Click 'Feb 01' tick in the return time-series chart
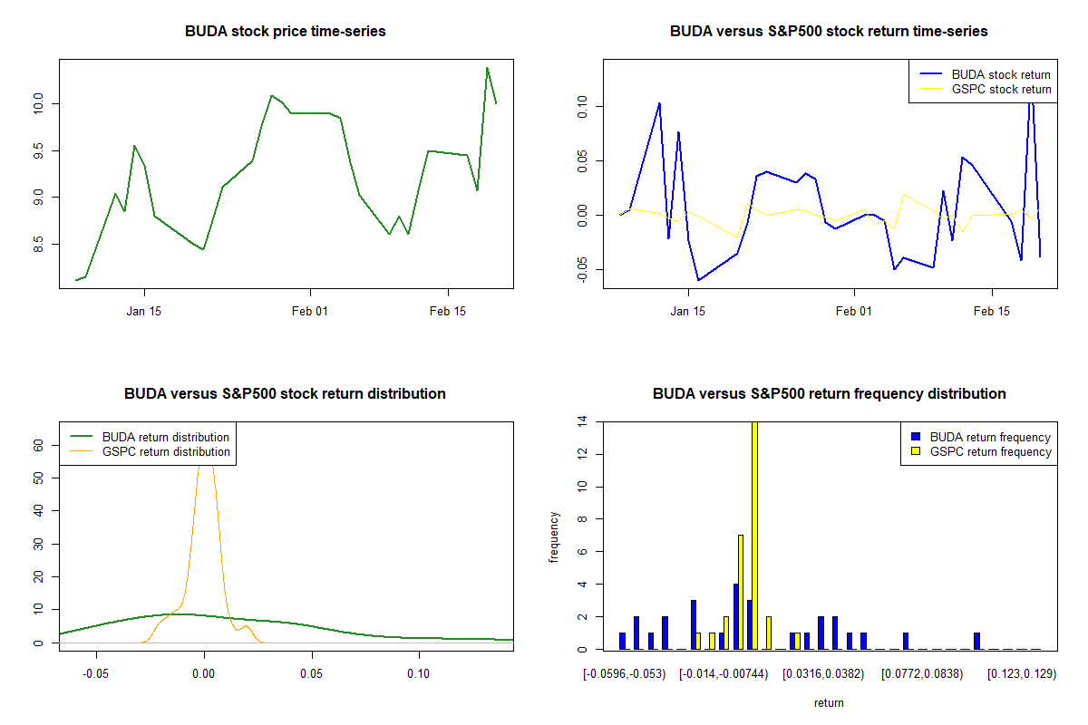The image size is (1088, 725). coord(854,312)
